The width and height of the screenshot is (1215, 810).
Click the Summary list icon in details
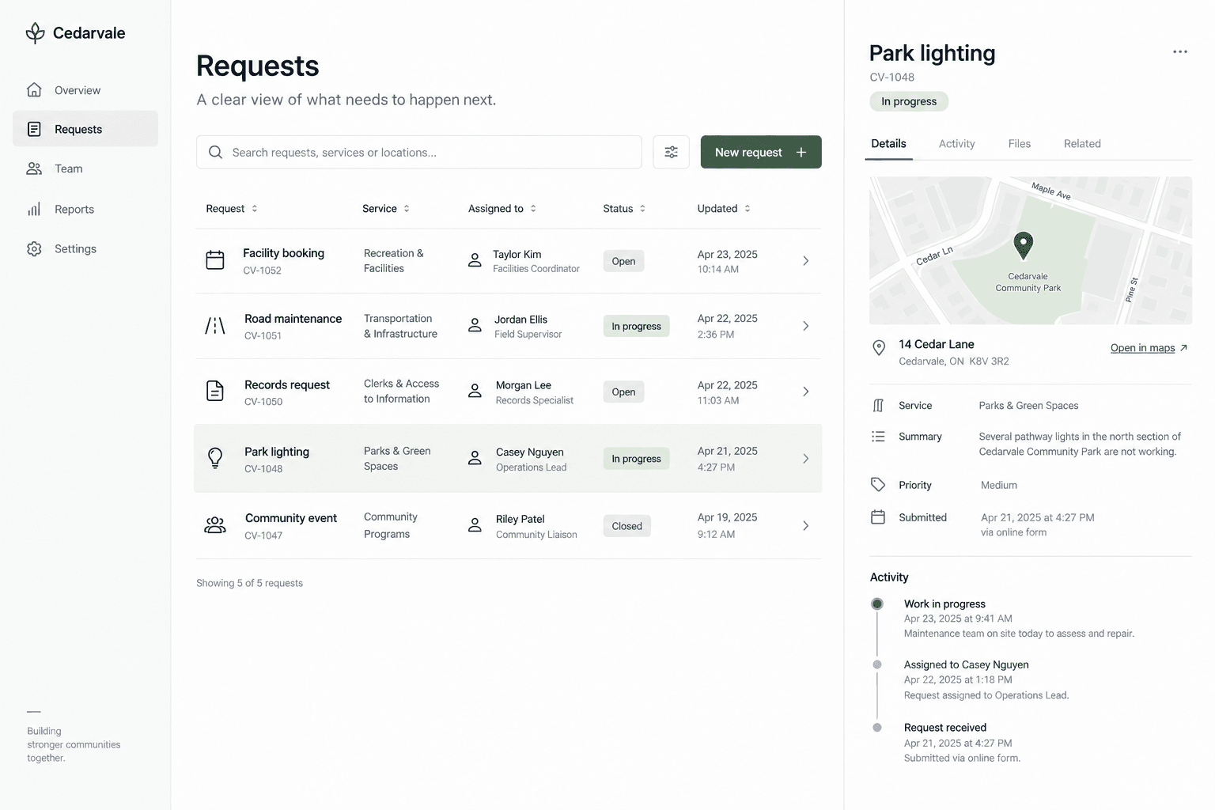pos(878,437)
